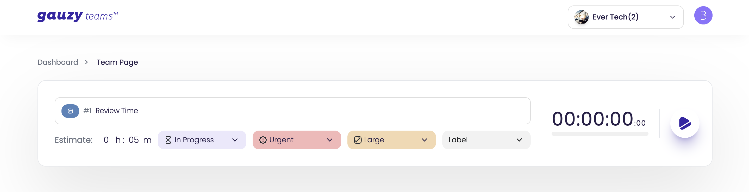Click the hourglass icon in the In Progress badge
This screenshot has width=749, height=192.
click(x=168, y=140)
